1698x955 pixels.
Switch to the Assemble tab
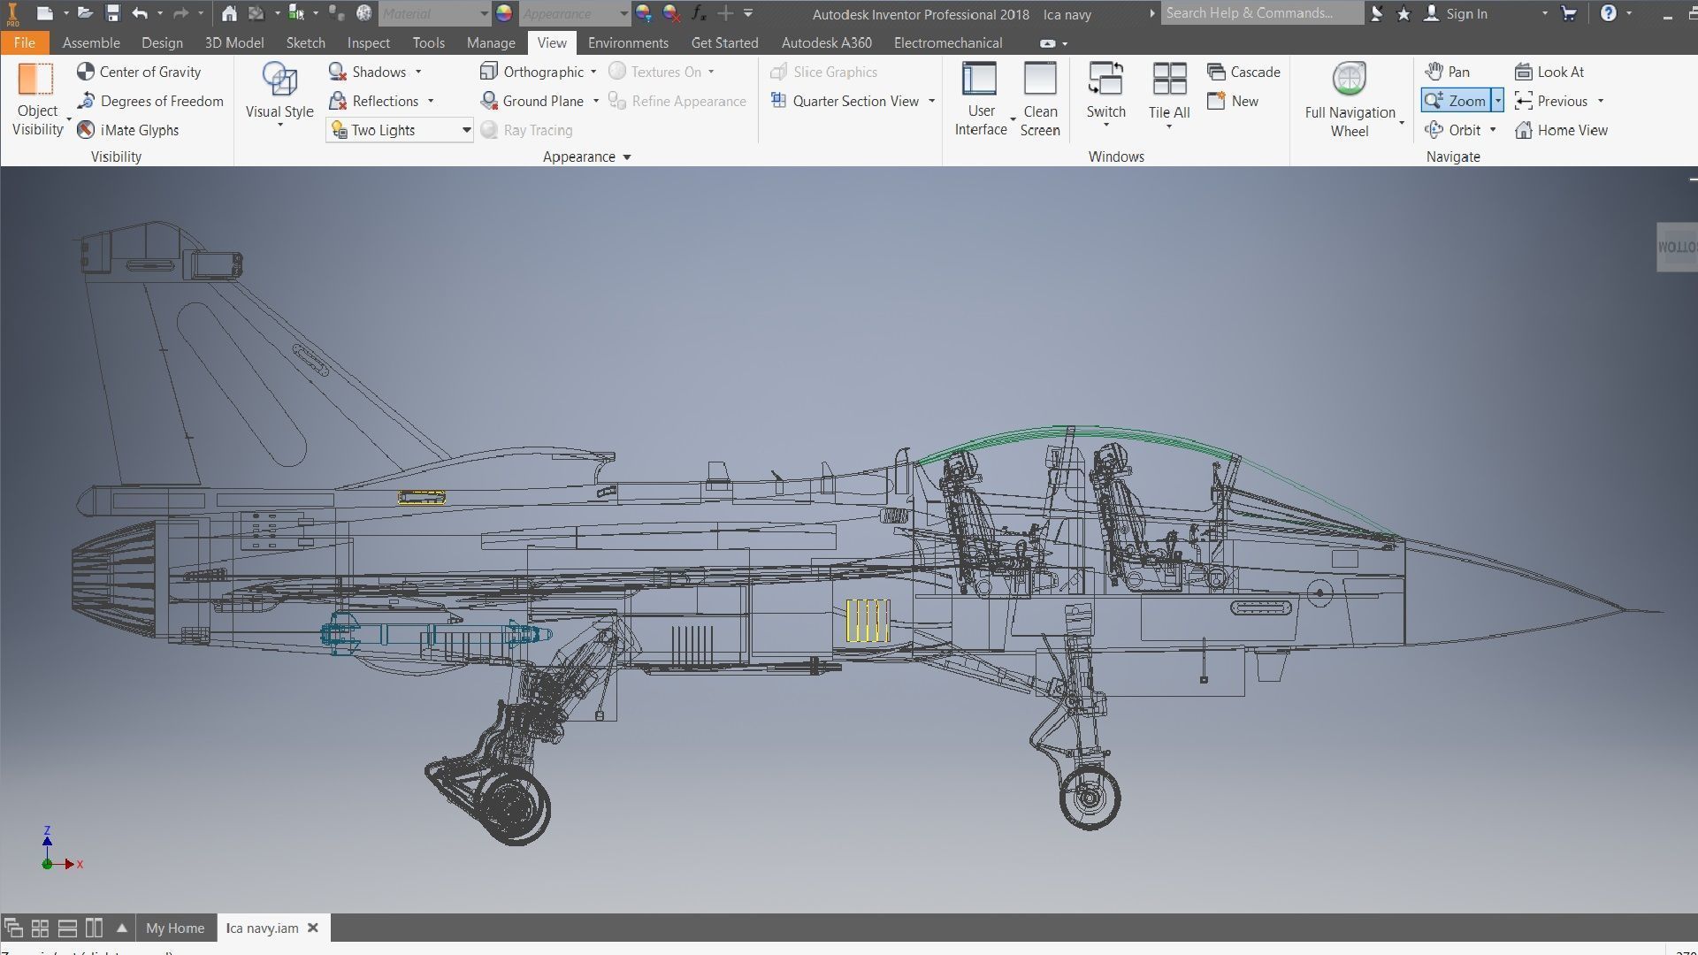(x=91, y=42)
